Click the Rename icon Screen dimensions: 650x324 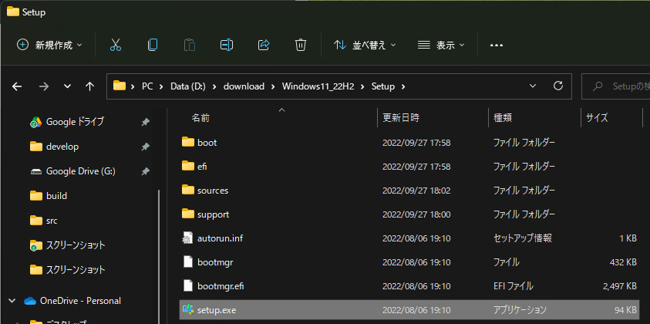(x=227, y=45)
